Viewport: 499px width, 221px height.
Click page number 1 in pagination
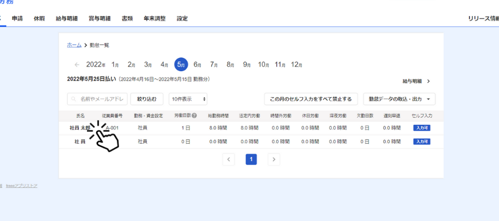pos(251,159)
